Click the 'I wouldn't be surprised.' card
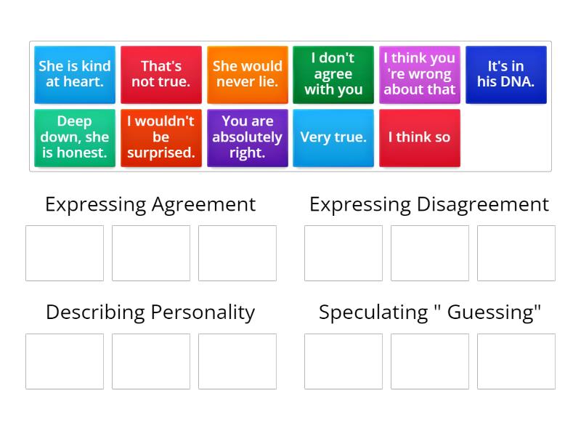This screenshot has width=581, height=436. click(x=161, y=137)
